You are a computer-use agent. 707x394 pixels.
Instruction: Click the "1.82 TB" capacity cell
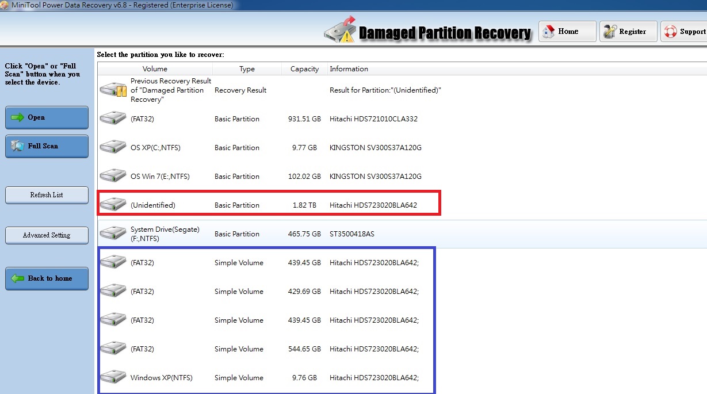(304, 205)
